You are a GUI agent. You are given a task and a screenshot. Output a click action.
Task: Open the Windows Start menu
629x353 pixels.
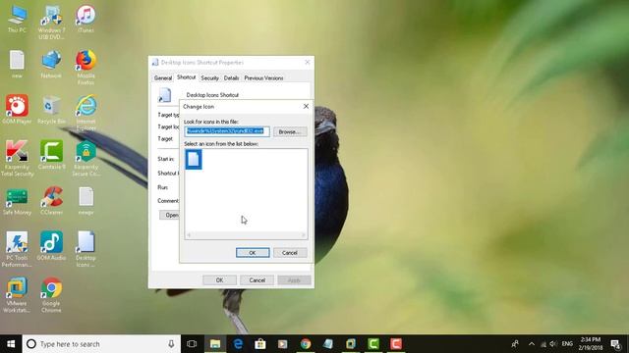(11, 344)
